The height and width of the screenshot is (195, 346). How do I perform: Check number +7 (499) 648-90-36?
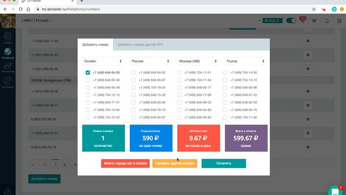pyautogui.click(x=88, y=80)
